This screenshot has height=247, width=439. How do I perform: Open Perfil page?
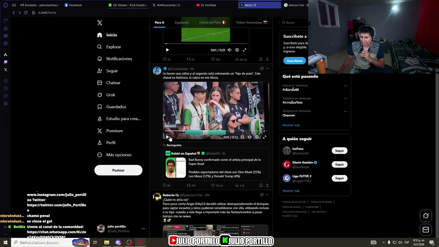[106, 143]
